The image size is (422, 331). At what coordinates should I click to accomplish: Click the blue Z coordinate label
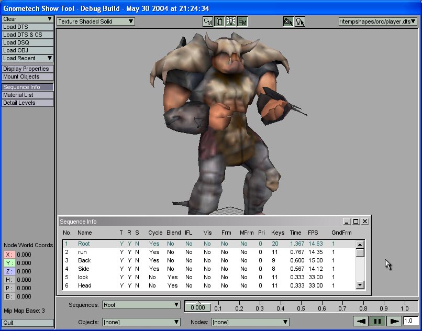(9, 271)
